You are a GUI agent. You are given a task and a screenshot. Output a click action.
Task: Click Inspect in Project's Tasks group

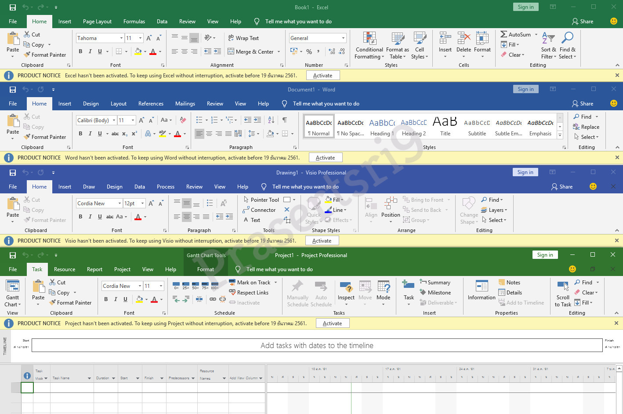pos(346,293)
